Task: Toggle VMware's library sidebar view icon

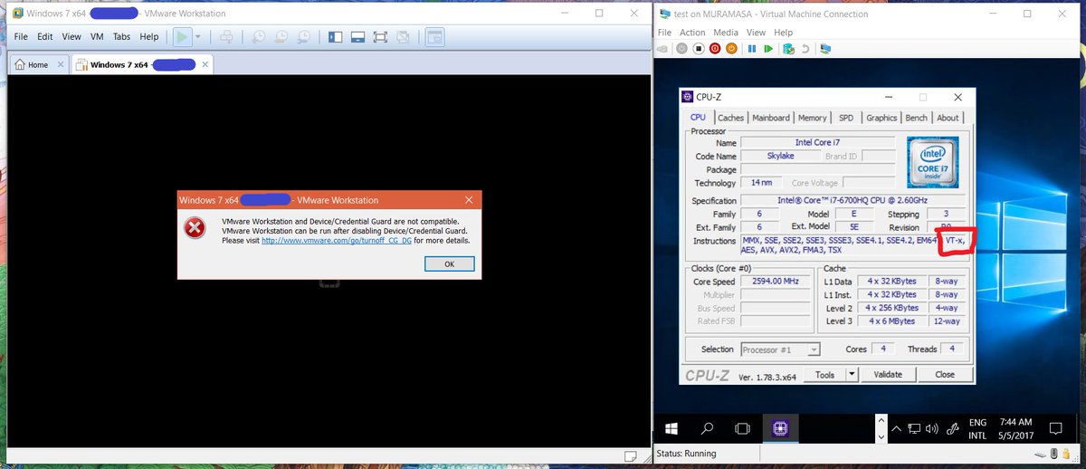Action: [x=336, y=37]
